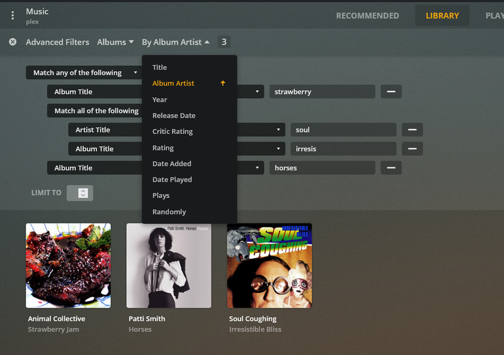Sort by Release Date
This screenshot has width=504, height=355.
click(189, 115)
